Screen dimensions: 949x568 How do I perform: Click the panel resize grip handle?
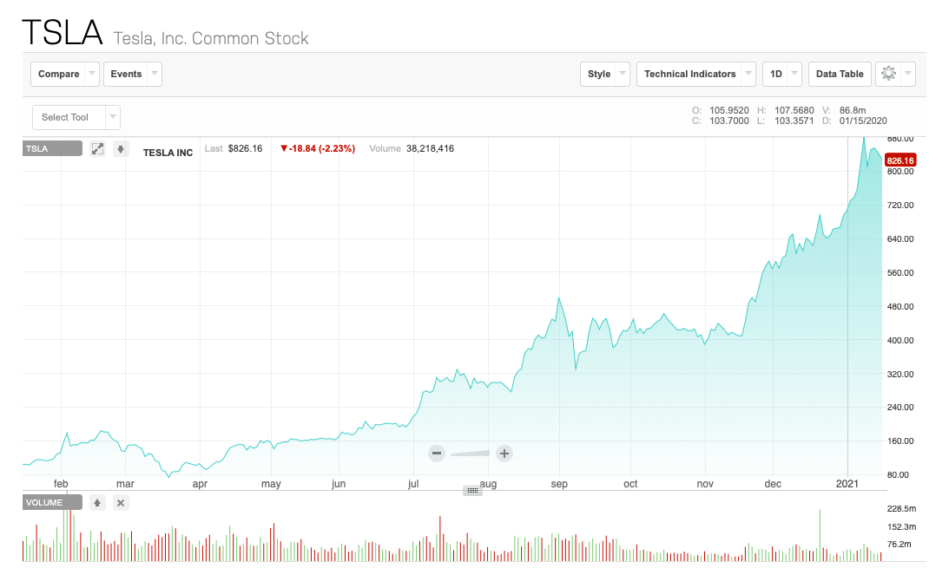[x=473, y=491]
